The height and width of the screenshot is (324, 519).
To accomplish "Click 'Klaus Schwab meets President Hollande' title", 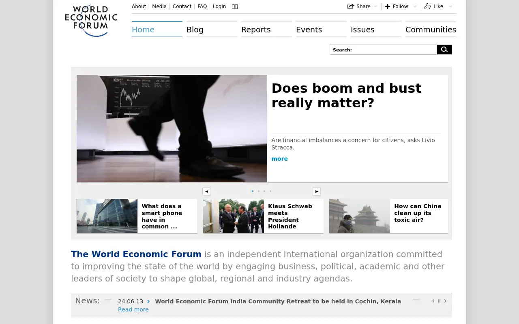I will click(290, 216).
